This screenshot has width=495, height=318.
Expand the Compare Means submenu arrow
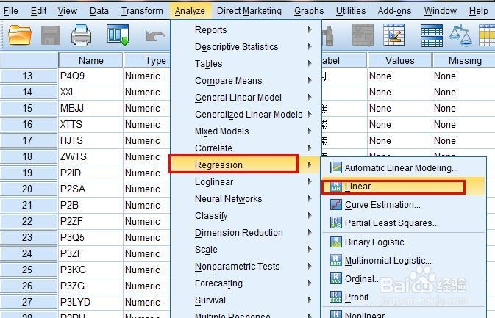[x=310, y=80]
